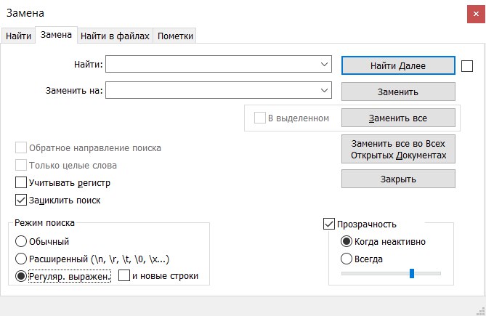Open the Найти в файлах tab
486x316 pixels.
tap(115, 36)
